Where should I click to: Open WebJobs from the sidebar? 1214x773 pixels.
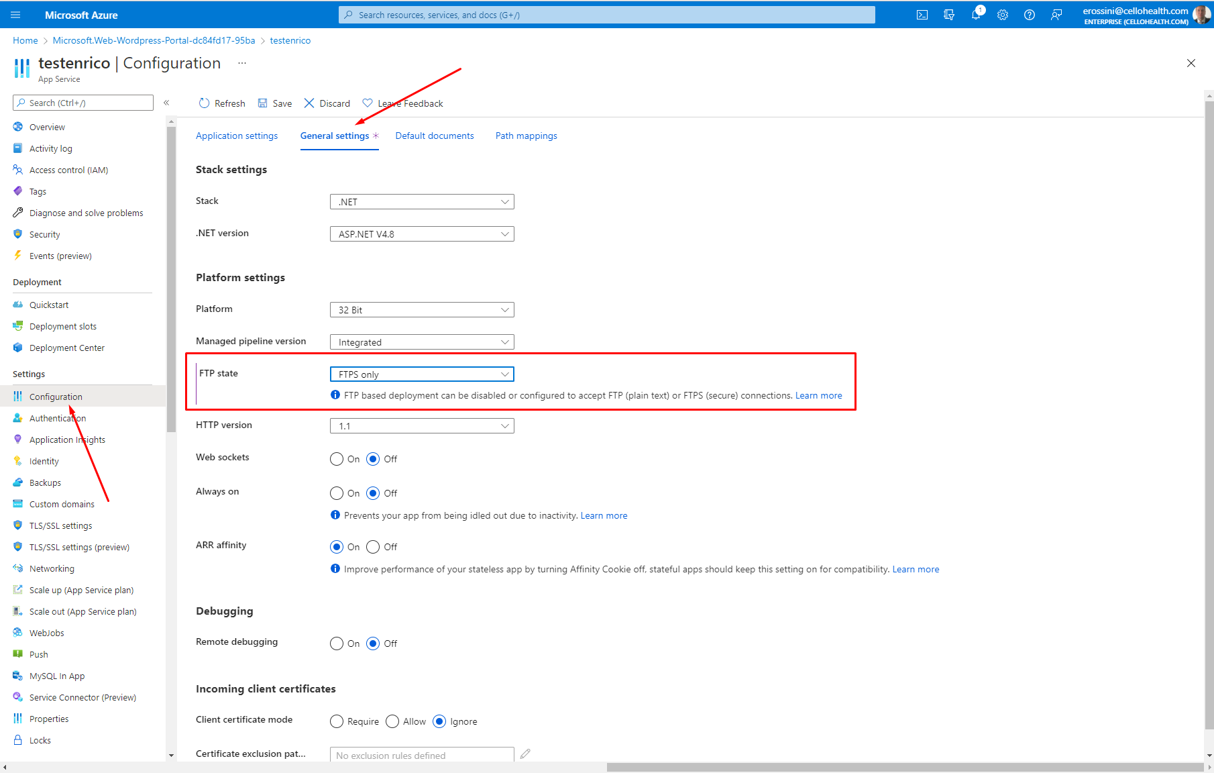47,633
